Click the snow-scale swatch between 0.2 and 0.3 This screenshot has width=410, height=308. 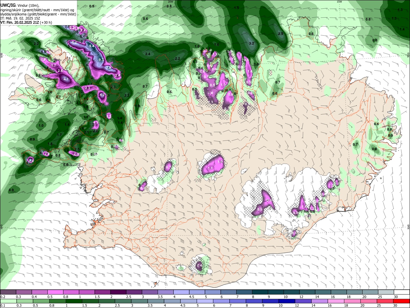tap(8, 292)
